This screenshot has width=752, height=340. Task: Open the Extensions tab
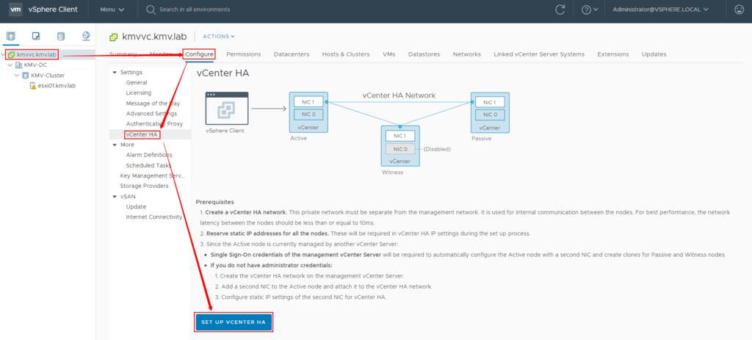[613, 54]
